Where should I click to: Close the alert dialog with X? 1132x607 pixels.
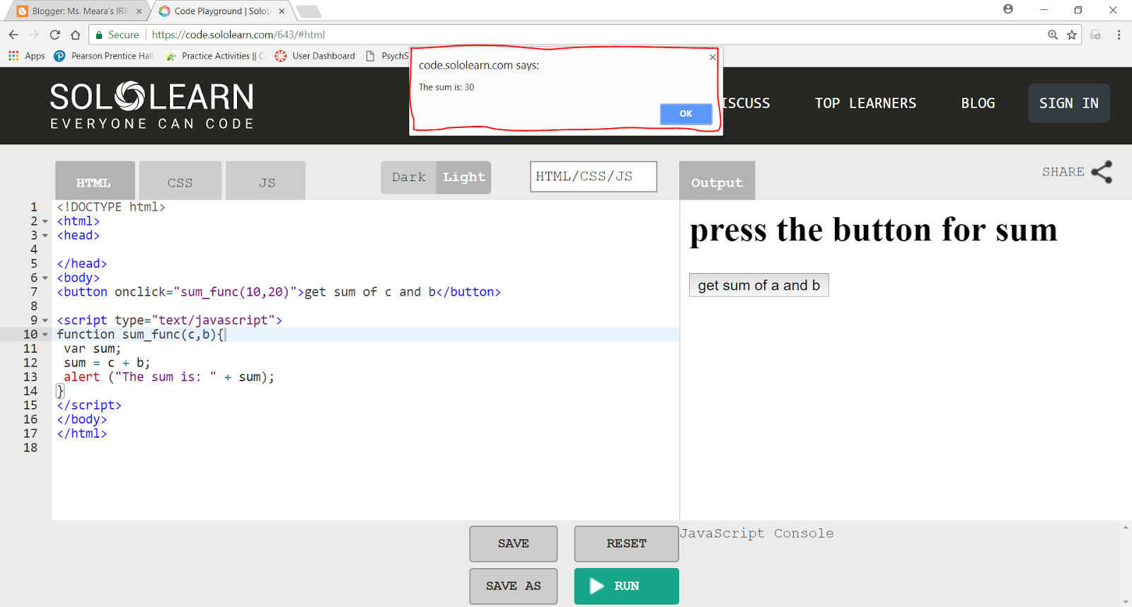tap(712, 57)
